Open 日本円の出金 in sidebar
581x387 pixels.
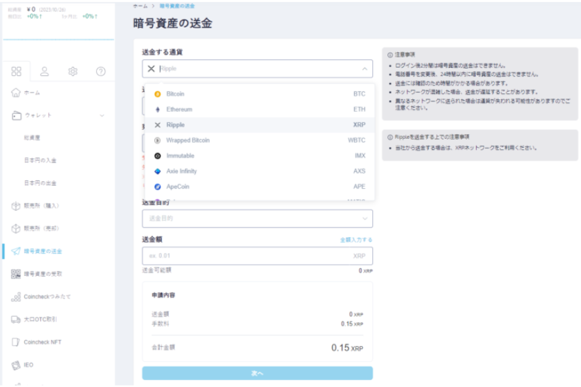(x=40, y=183)
